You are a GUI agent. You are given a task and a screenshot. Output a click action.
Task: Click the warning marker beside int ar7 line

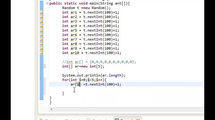pyautogui.click(x=42, y=39)
